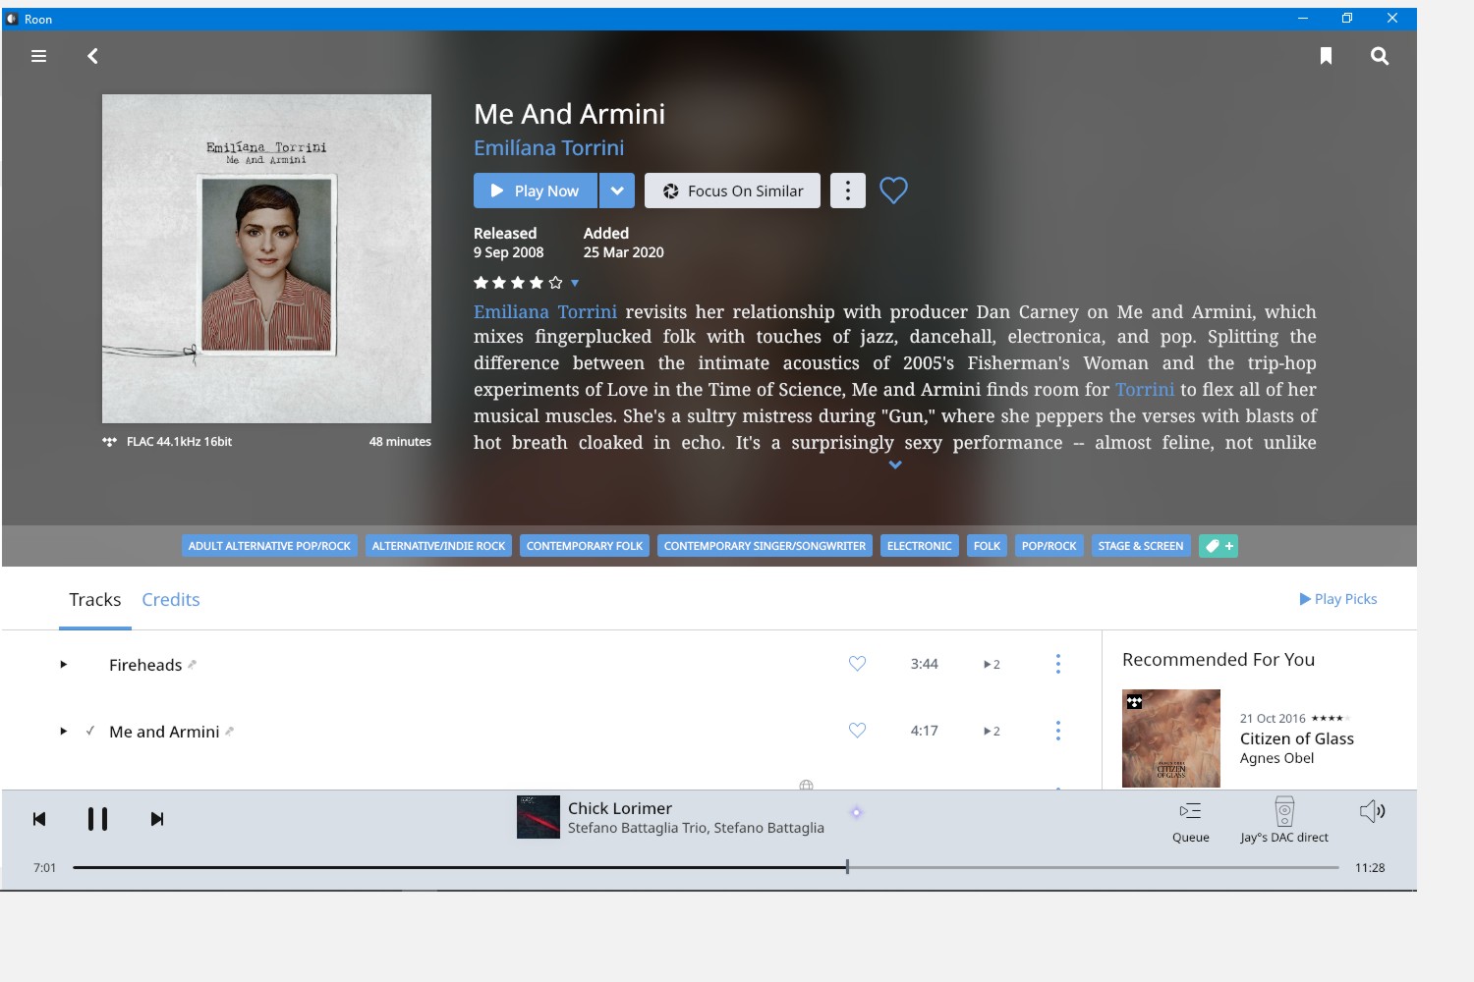The image size is (1474, 982).
Task: Open the Play Now dropdown arrow
Action: point(617,191)
